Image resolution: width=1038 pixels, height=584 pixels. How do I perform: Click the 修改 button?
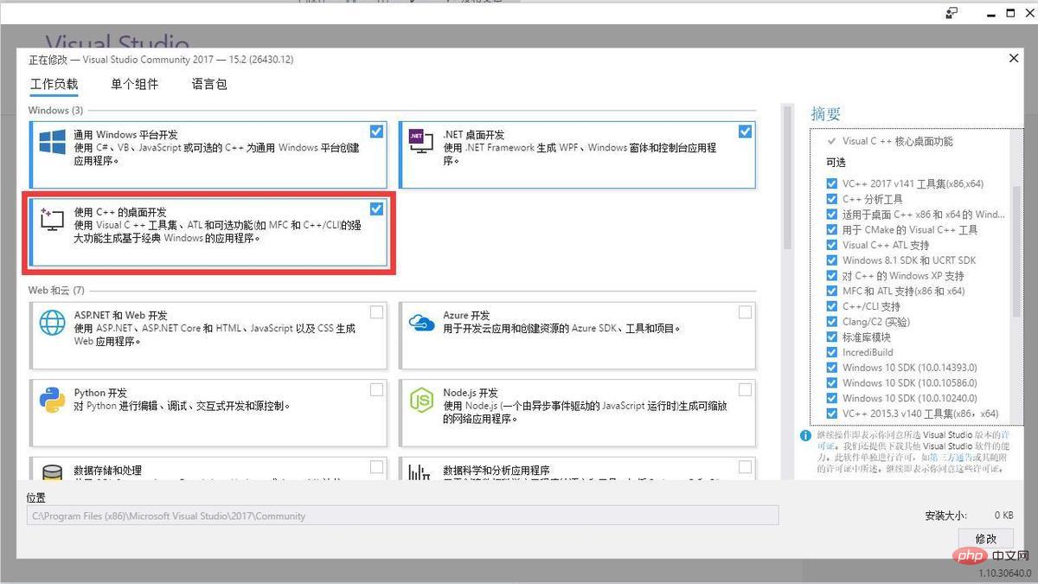986,539
